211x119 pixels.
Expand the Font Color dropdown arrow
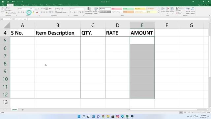(x=39, y=12)
